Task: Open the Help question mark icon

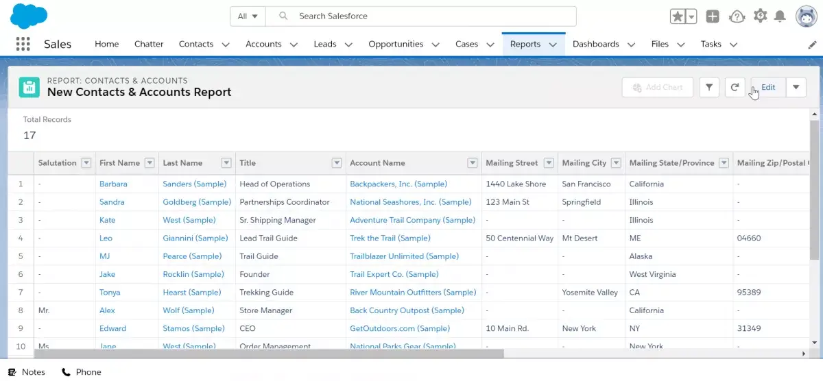Action: 737,16
